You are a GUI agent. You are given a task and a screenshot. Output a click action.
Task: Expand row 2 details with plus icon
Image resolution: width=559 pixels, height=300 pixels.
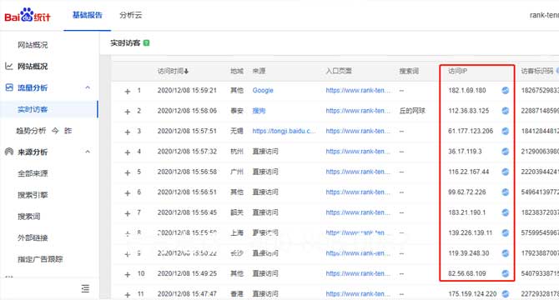(x=128, y=112)
